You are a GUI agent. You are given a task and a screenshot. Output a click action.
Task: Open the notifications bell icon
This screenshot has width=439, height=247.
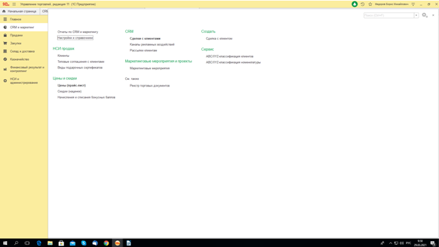pyautogui.click(x=354, y=4)
